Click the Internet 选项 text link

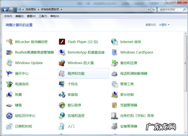tap(130, 42)
